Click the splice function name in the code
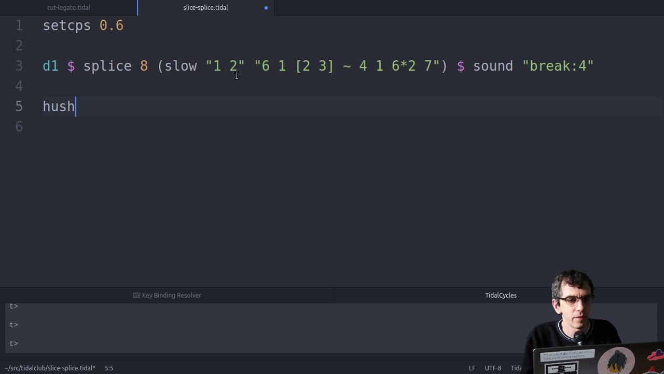The height and width of the screenshot is (374, 664). [x=107, y=66]
